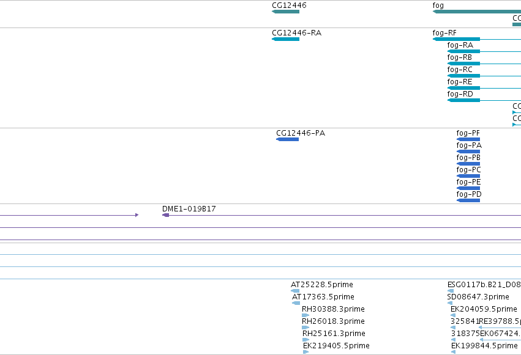Click the CG12446-RA transcript label
Image resolution: width=521 pixels, height=355 pixels.
pos(297,33)
